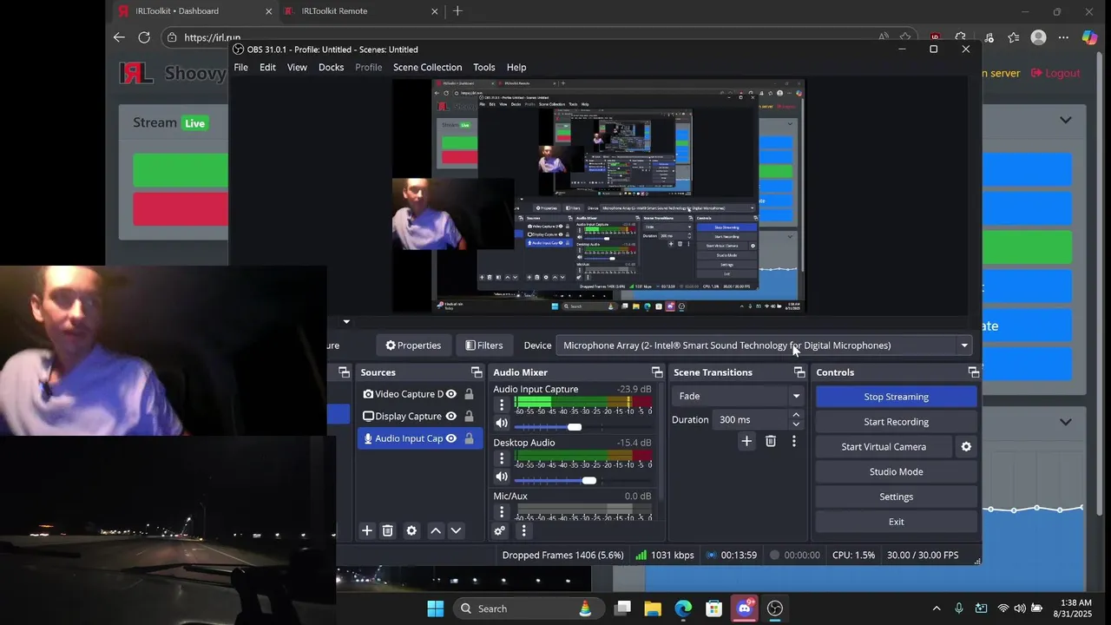
Task: Move selected source down
Action: pos(456,530)
